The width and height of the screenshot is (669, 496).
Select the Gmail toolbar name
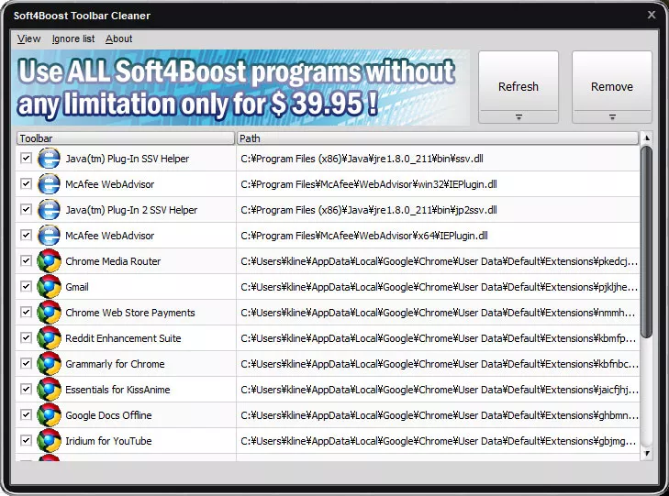click(x=77, y=287)
